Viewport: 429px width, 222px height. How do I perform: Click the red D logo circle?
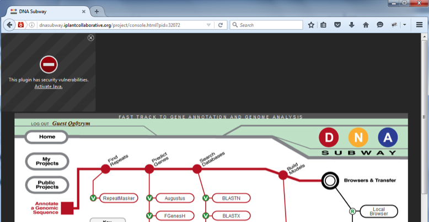point(329,137)
